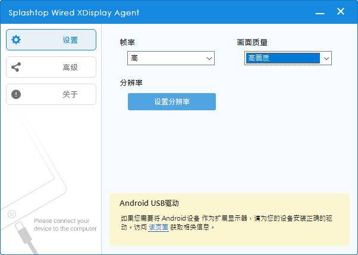Viewport: 358px width, 255px height.
Task: Open the 关于 about tab
Action: pos(51,94)
